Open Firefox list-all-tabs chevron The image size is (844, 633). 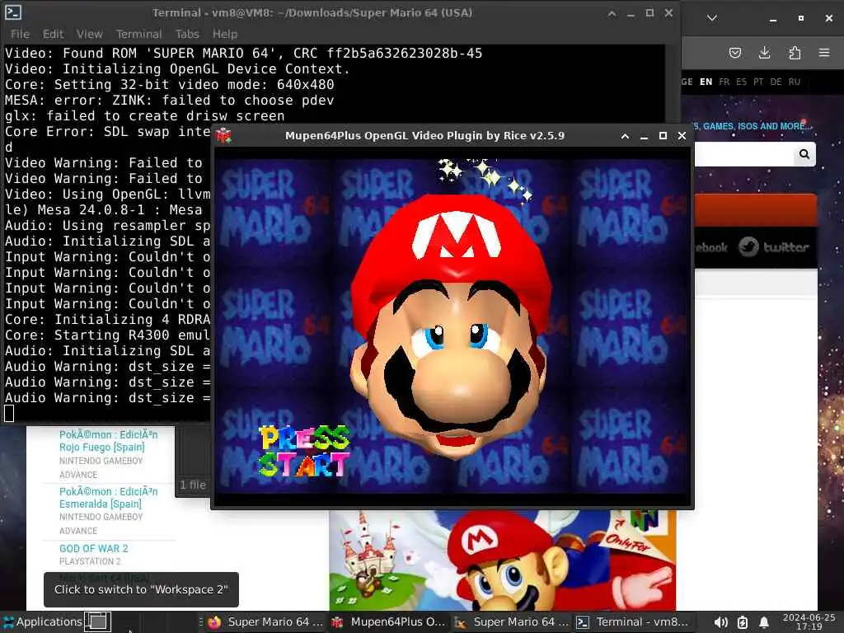coord(711,18)
